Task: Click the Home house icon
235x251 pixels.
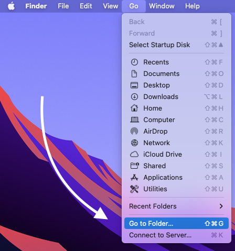Action: (134, 108)
